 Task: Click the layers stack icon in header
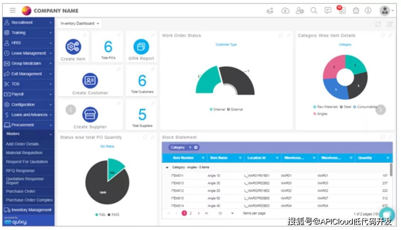click(x=270, y=11)
